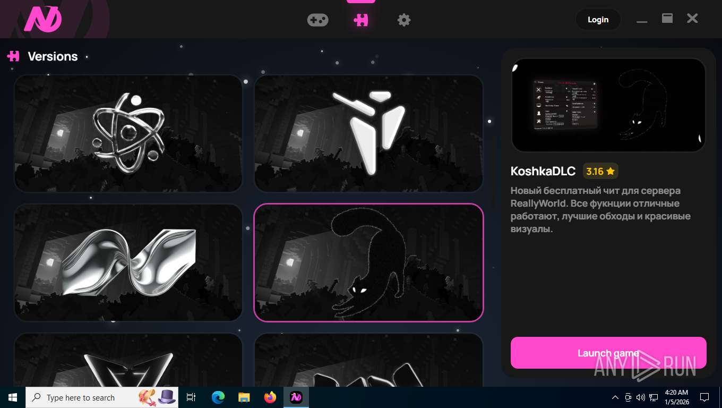Select the white V-shaped logo version card
Image resolution: width=722 pixels, height=408 pixels.
pyautogui.click(x=369, y=133)
